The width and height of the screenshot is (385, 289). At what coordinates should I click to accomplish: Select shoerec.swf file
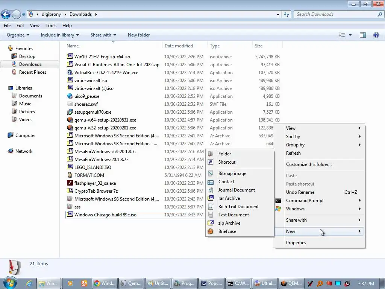[x=86, y=104]
